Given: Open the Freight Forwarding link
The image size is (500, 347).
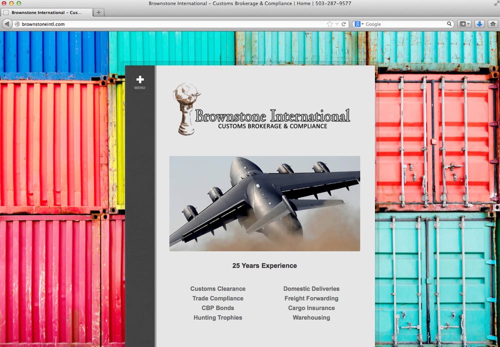Looking at the screenshot, I should [x=311, y=298].
